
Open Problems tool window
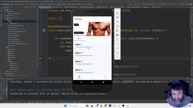pos(31,102)
